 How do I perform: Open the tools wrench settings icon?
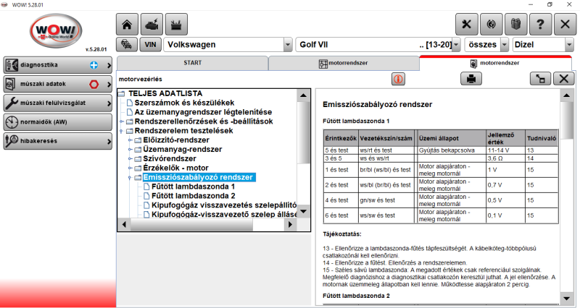tap(466, 25)
